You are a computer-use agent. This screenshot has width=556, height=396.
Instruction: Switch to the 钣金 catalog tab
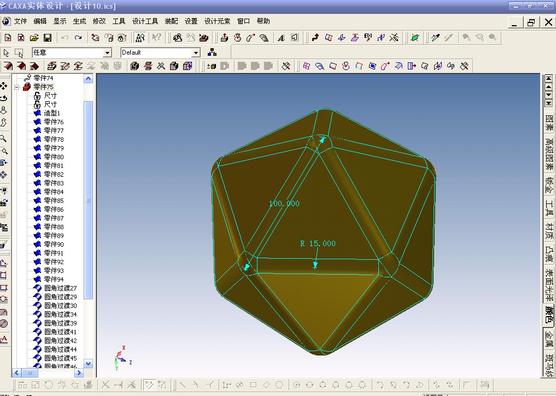[549, 185]
